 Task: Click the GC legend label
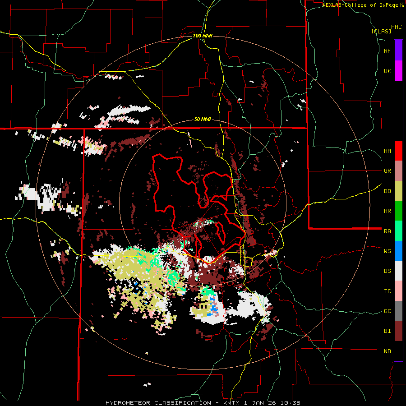388,311
